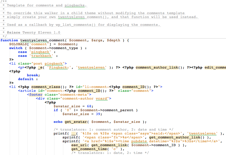
Task: Click the 'if' keyword
Action: point(56,110)
